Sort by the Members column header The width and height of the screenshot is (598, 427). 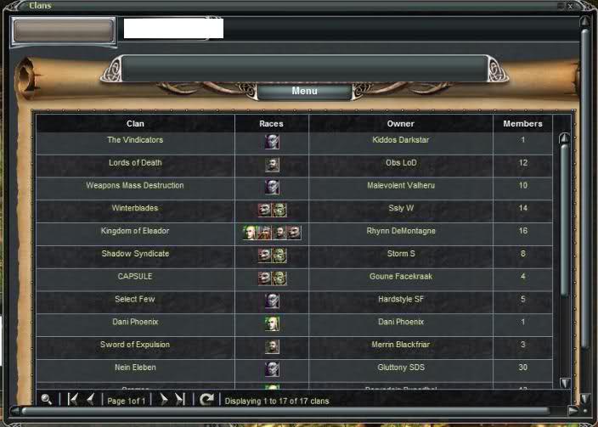(x=522, y=124)
